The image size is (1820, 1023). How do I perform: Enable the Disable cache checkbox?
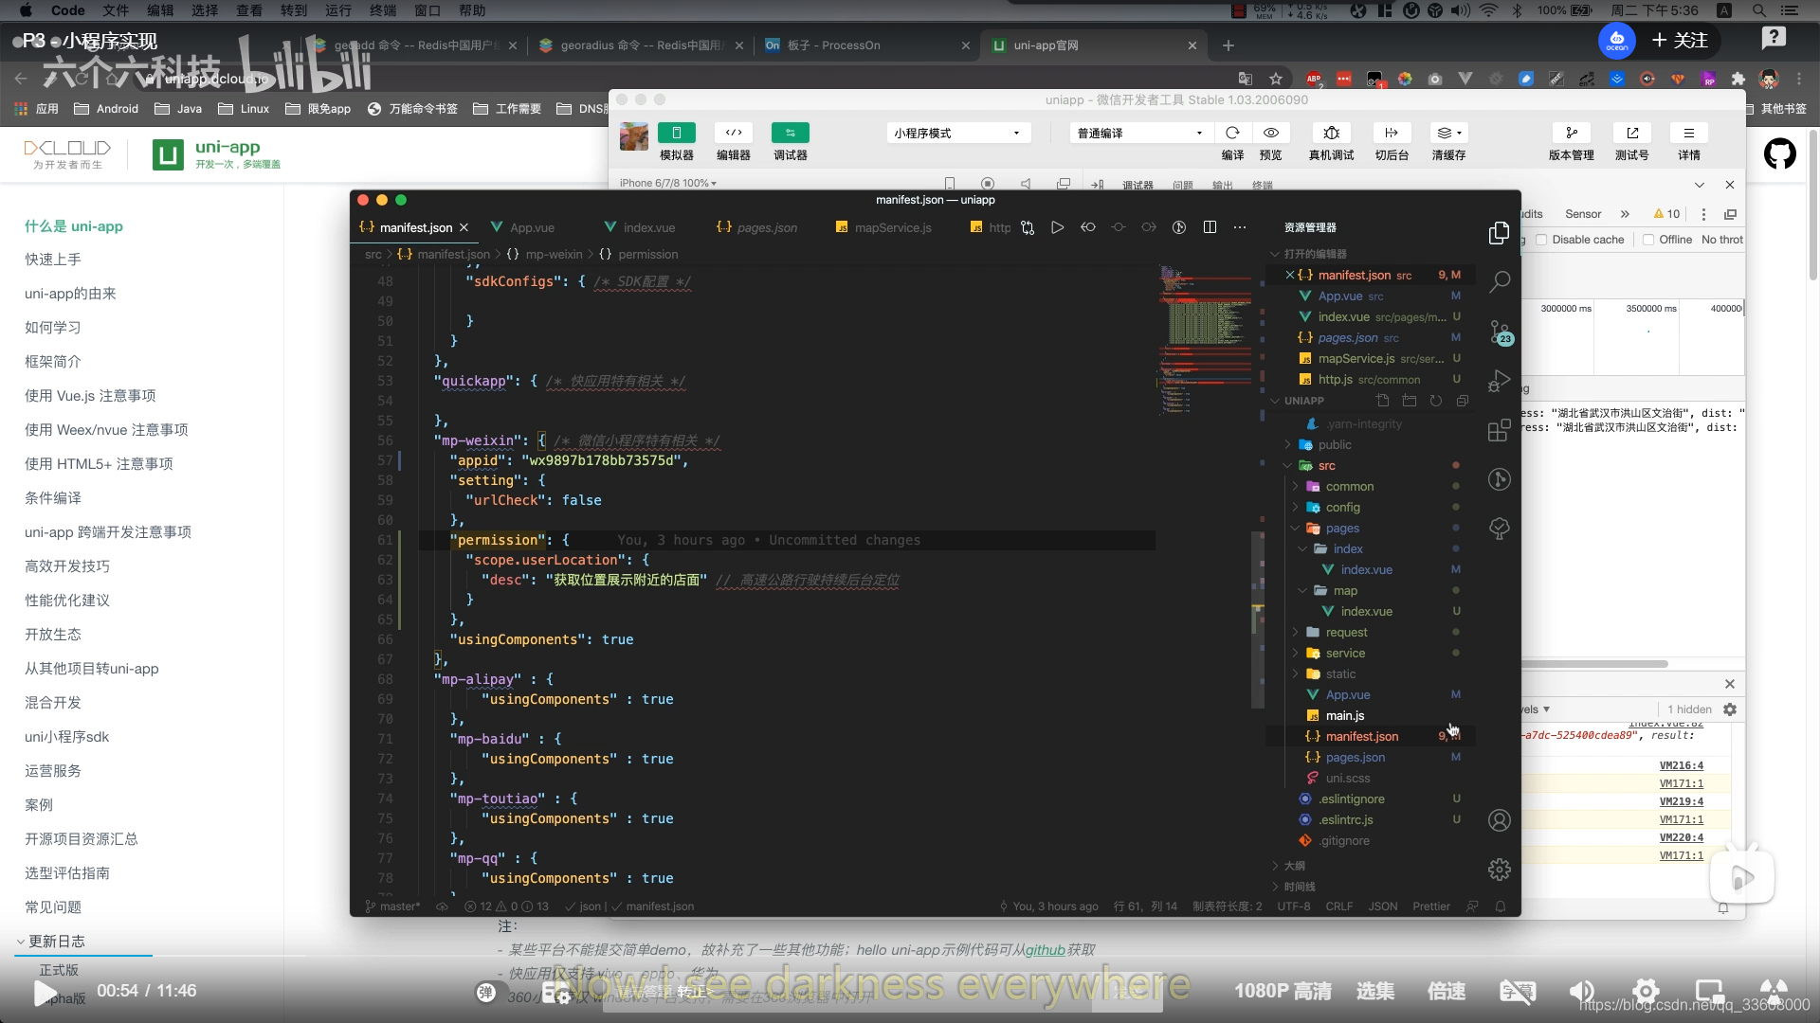click(1542, 240)
